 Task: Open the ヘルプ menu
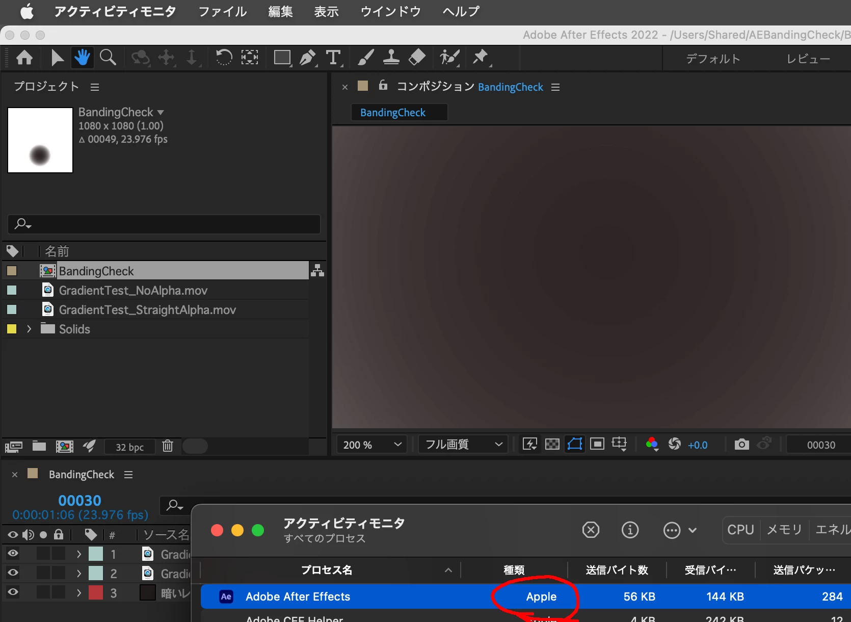pyautogui.click(x=461, y=11)
